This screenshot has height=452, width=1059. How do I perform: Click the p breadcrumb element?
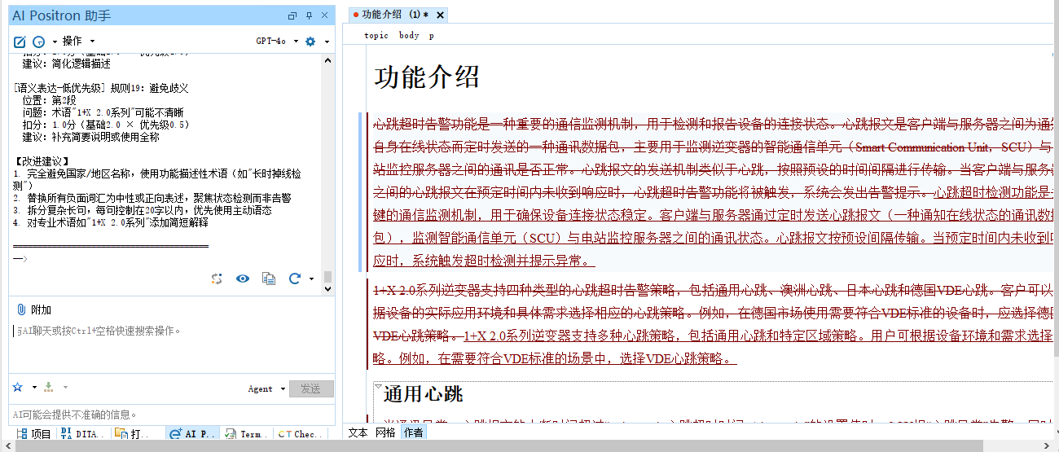(432, 35)
